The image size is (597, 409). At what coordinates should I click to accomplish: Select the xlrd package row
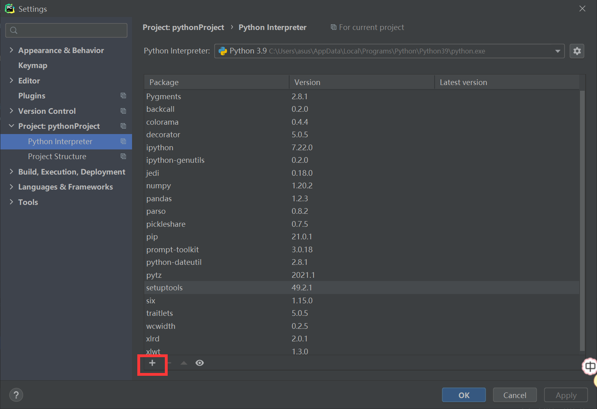pos(362,339)
